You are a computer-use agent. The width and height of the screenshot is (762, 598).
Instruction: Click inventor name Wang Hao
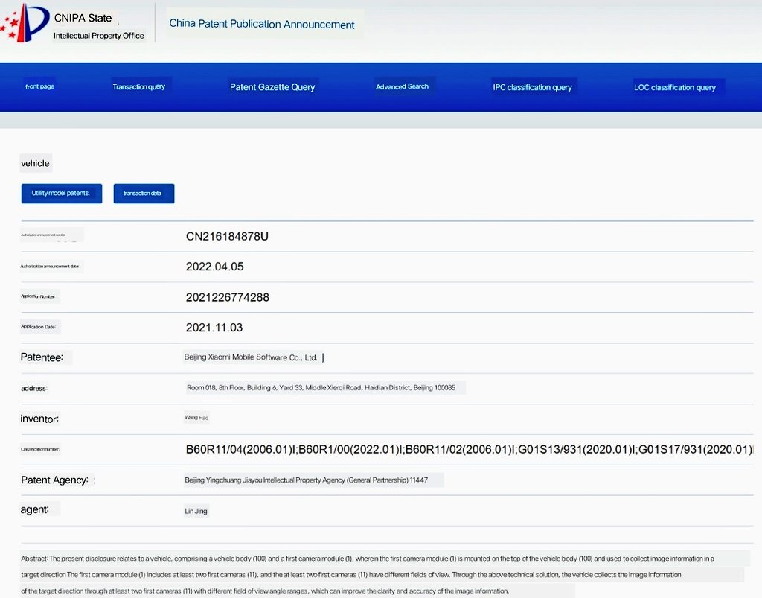pyautogui.click(x=196, y=419)
